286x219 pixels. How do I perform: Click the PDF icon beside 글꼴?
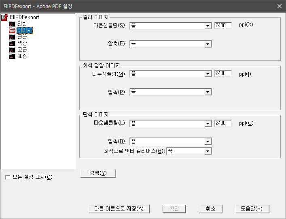click(x=12, y=37)
